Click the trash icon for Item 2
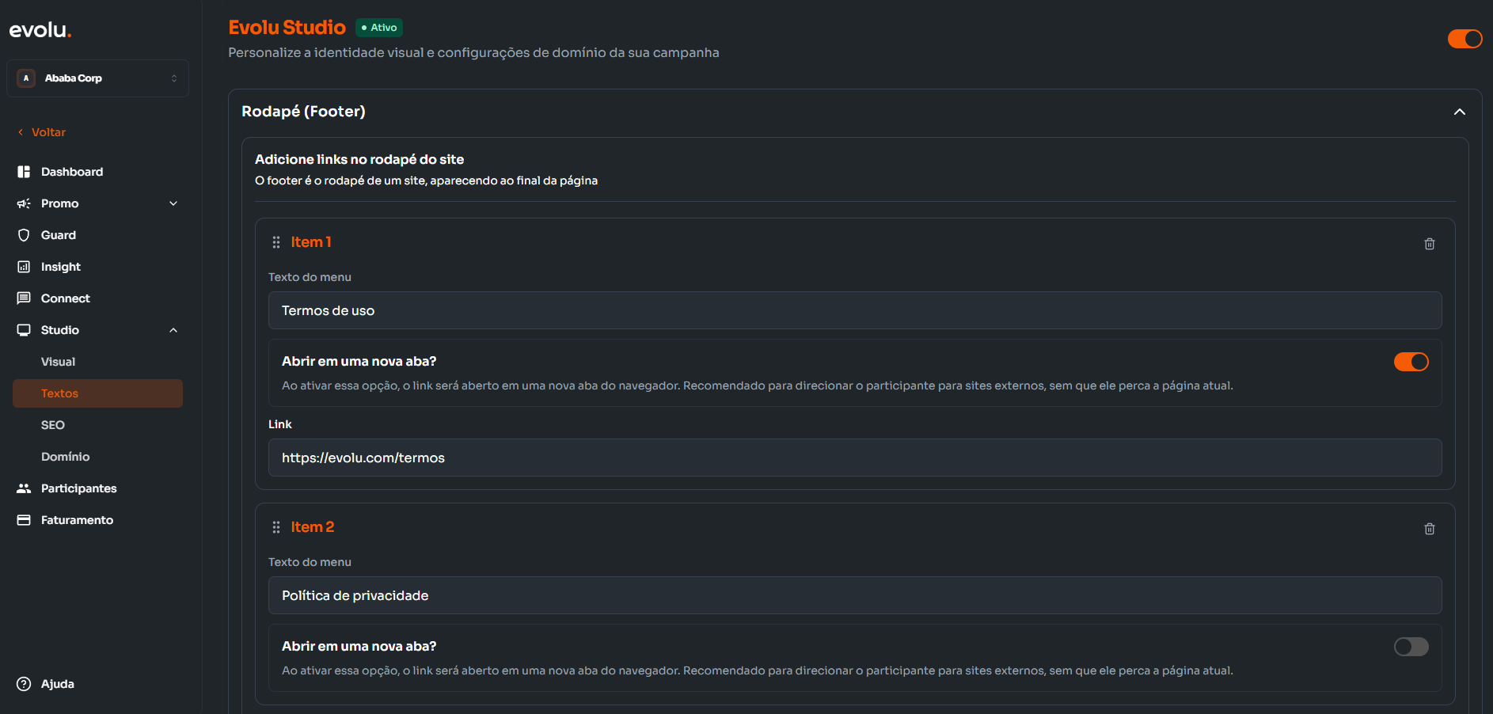 [1429, 529]
